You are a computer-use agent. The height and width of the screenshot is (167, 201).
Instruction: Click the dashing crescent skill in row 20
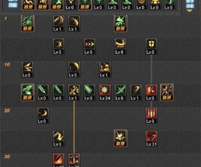coord(43,115)
